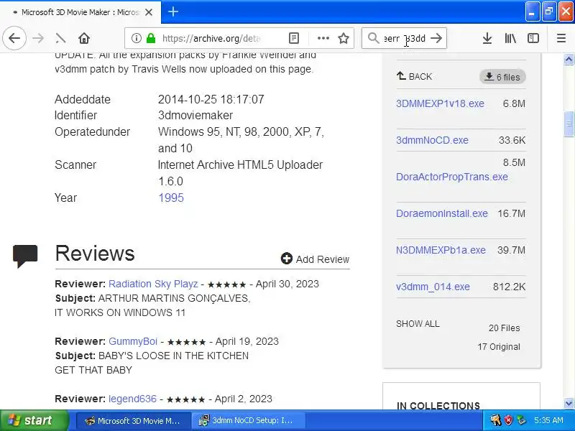This screenshot has width=575, height=431.
Task: Download 3dmmNoCD.exe
Action: [x=432, y=140]
